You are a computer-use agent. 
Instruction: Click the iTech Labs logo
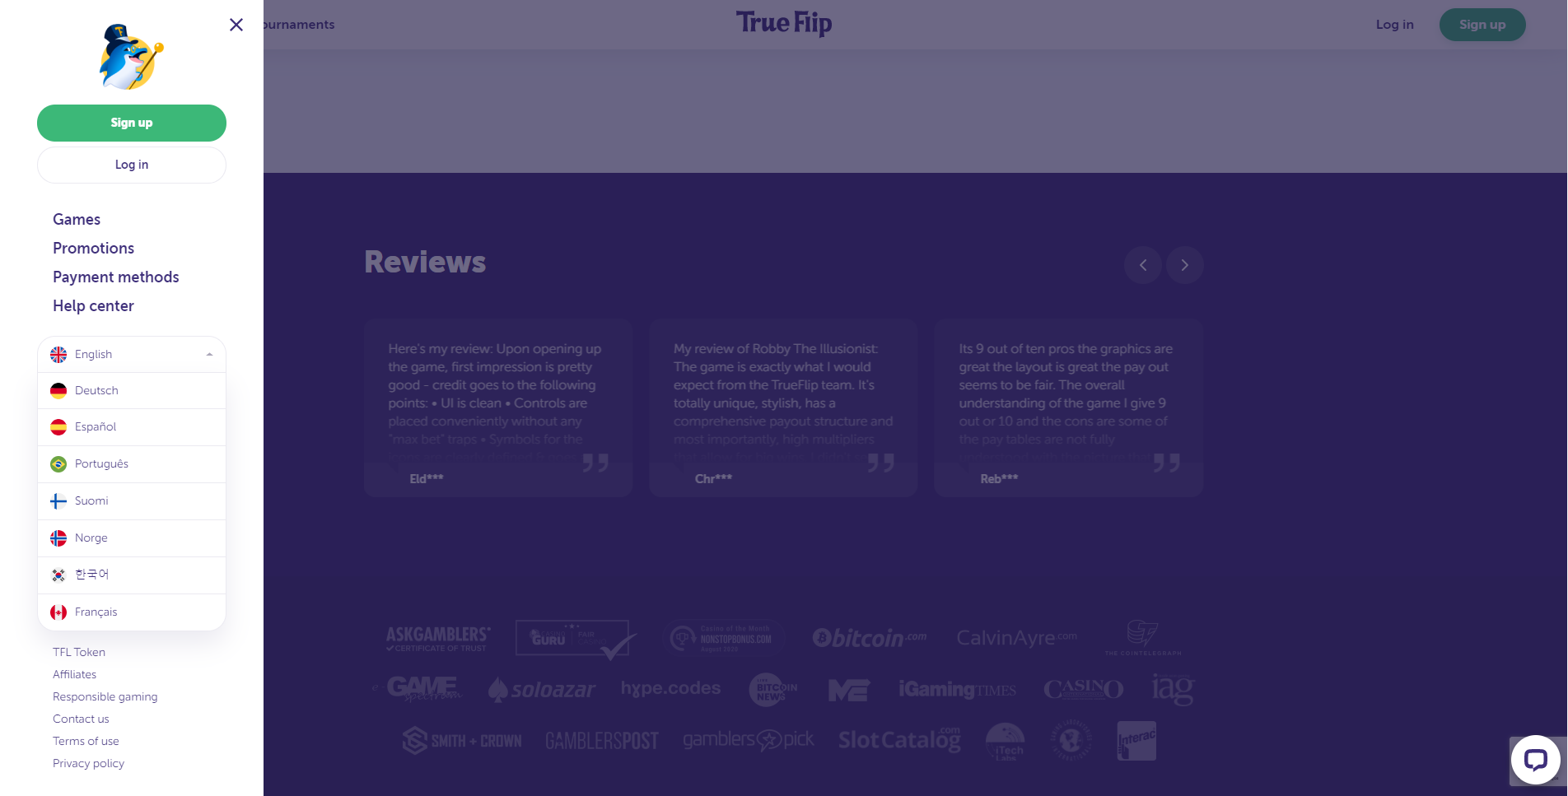click(x=1006, y=742)
